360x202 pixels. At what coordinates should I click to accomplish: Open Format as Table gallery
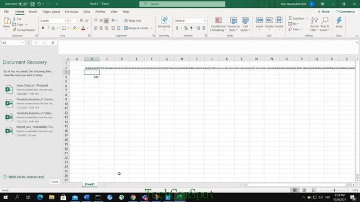click(x=233, y=24)
